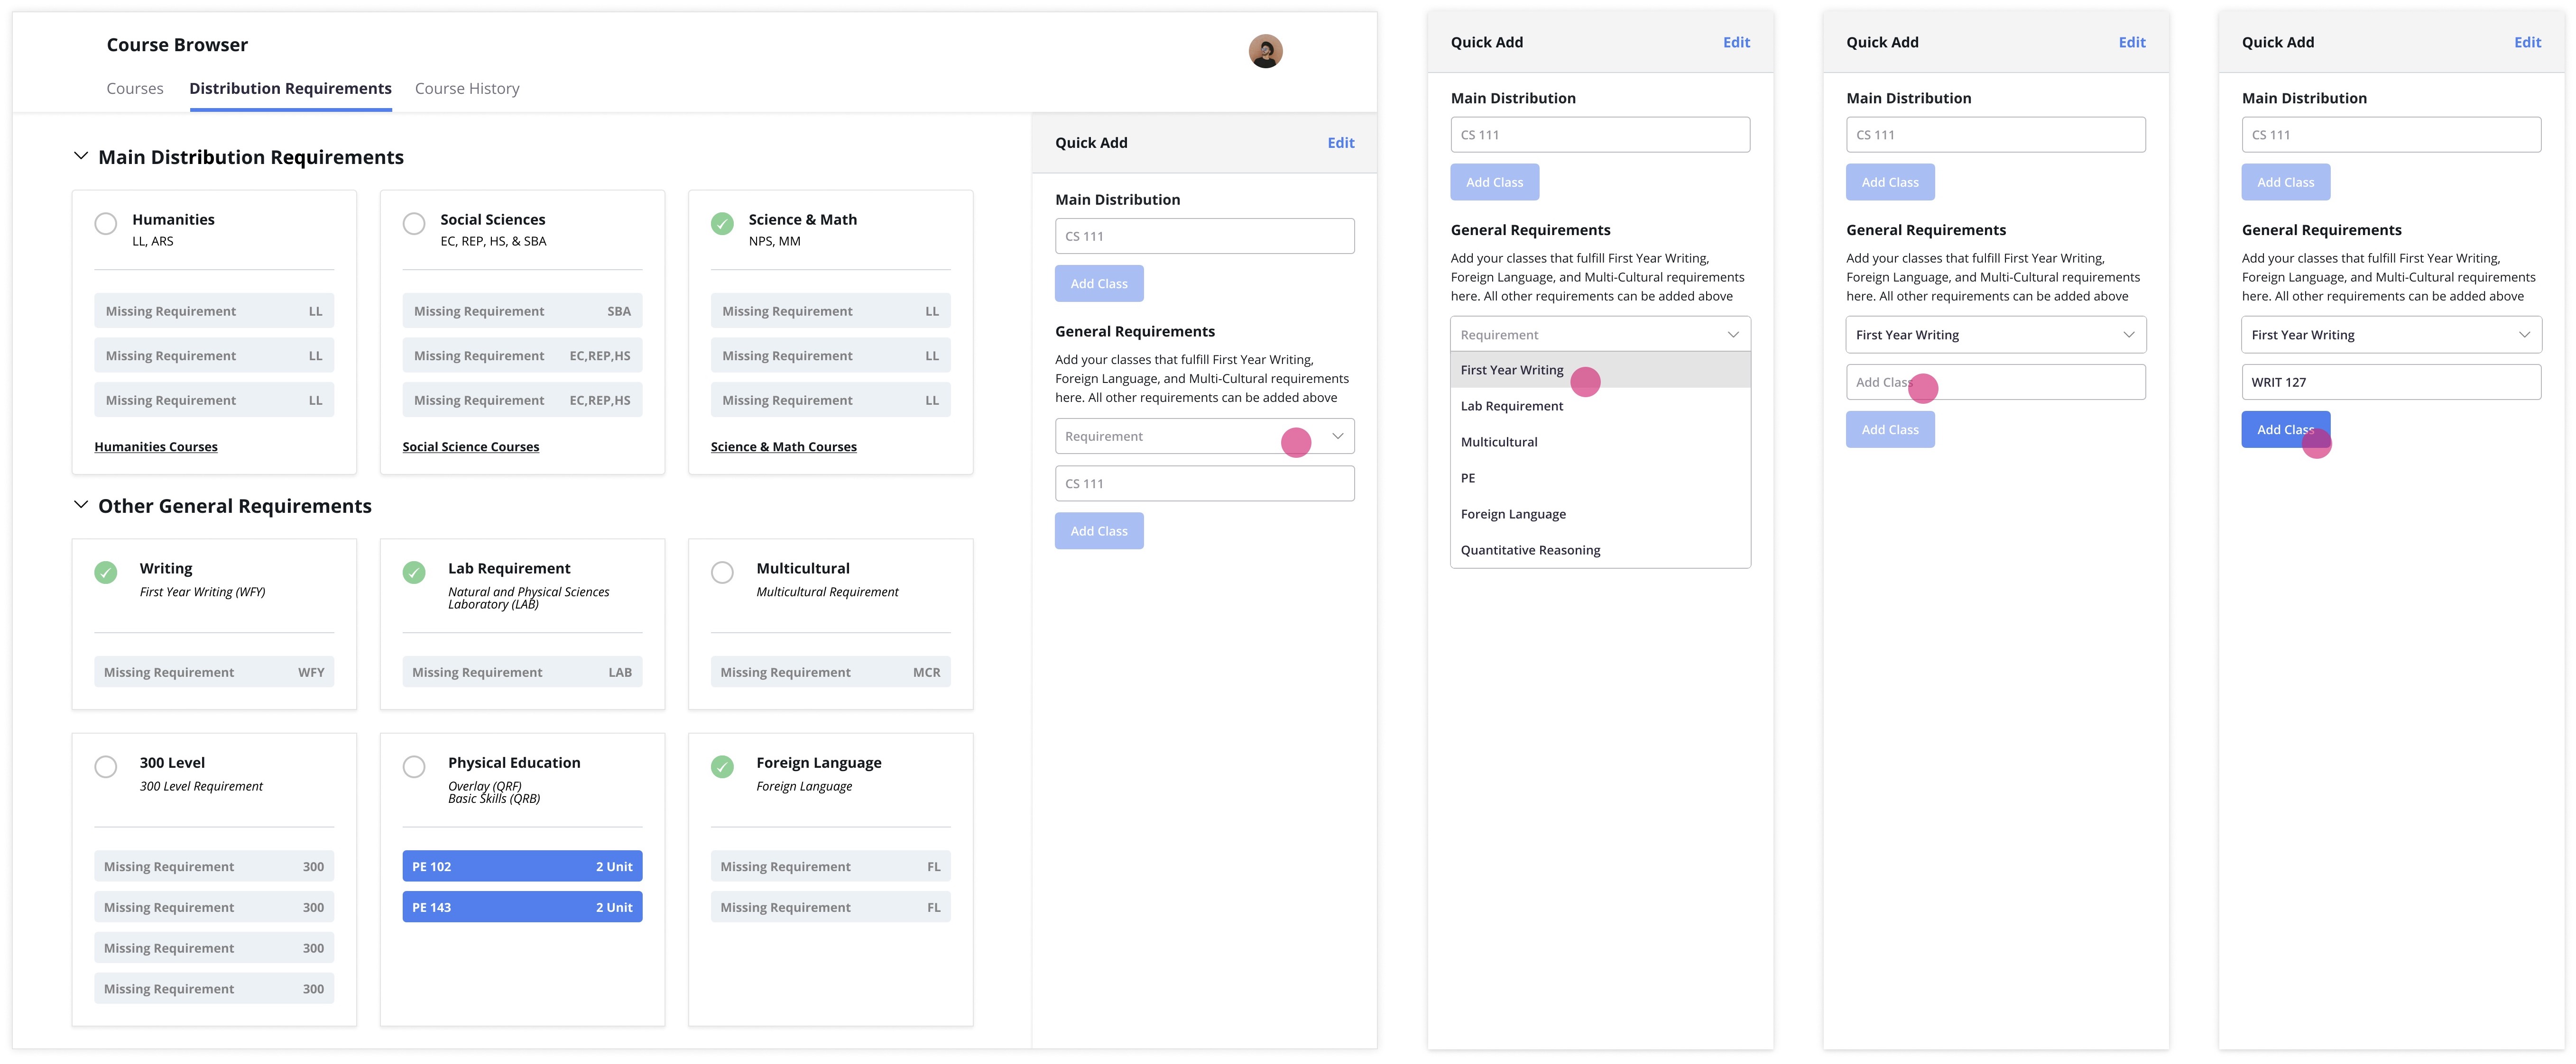Viewport: 2576px width, 1064px height.
Task: Choose First Year Writing in open dropdown list
Action: click(1600, 370)
